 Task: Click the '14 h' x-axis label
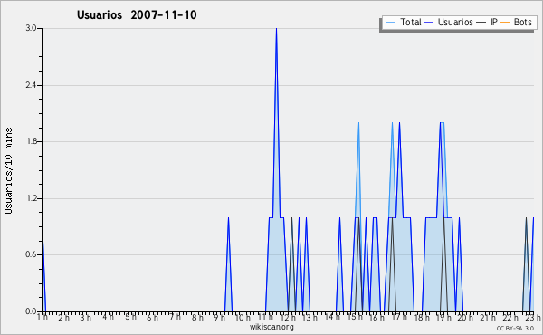[332, 317]
